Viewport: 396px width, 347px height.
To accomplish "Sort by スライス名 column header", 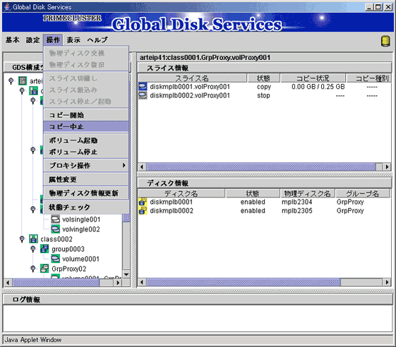I will [192, 78].
